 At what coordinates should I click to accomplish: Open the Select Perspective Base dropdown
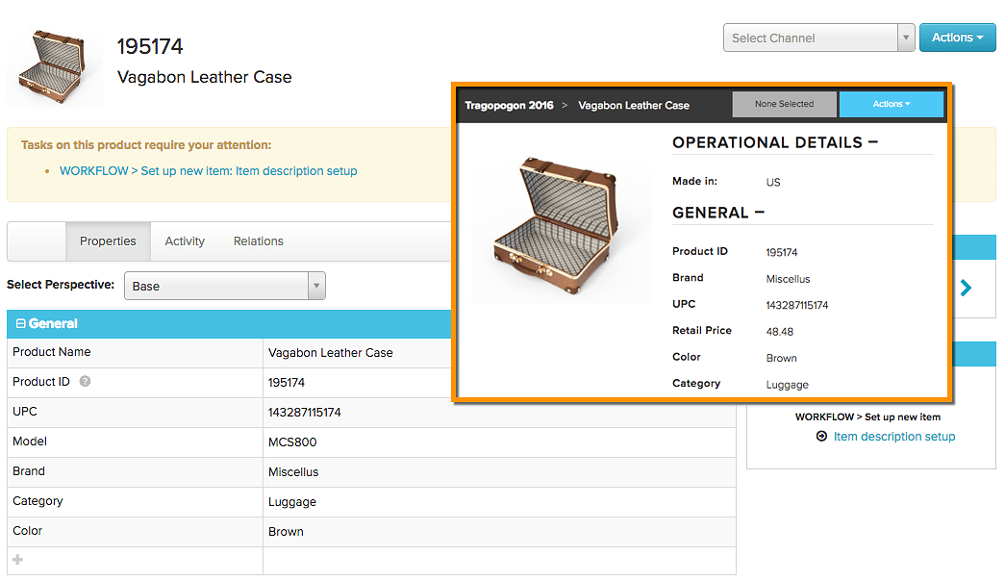225,286
